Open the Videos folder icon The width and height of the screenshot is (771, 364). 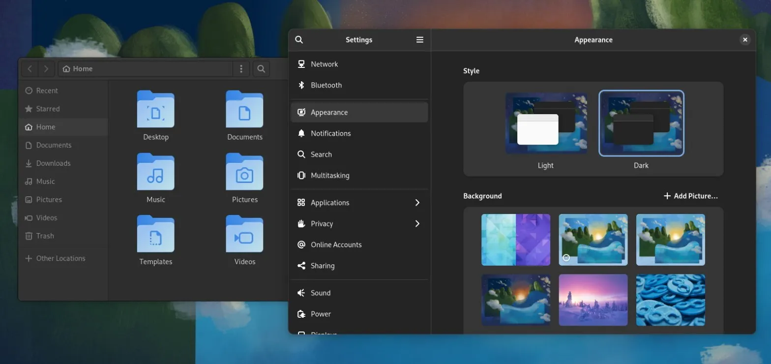click(x=244, y=235)
